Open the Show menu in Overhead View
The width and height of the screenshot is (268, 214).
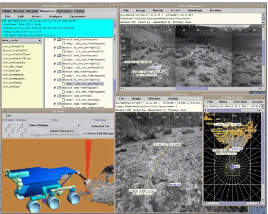tap(223, 101)
